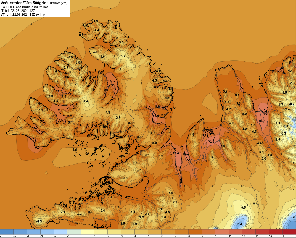
Task: Click the '9.1' temperature value
Action: [x=291, y=63]
